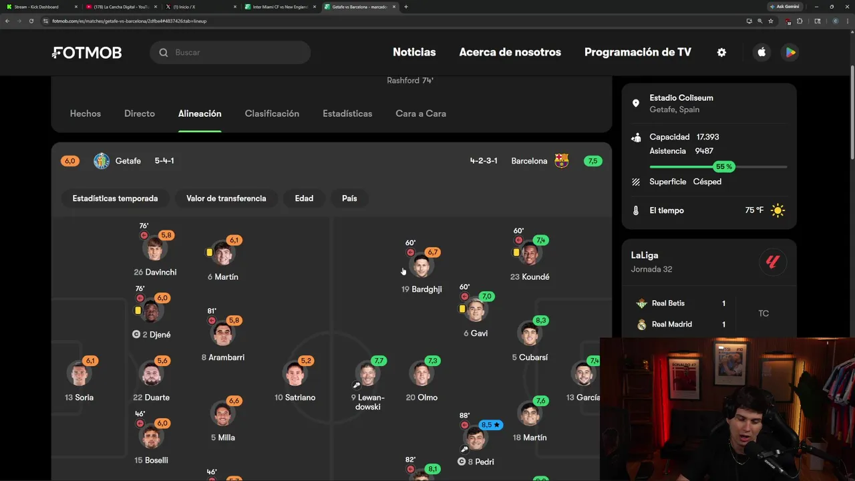Open the Cara a Cara tab
Viewport: 855px width, 481px height.
coord(421,114)
